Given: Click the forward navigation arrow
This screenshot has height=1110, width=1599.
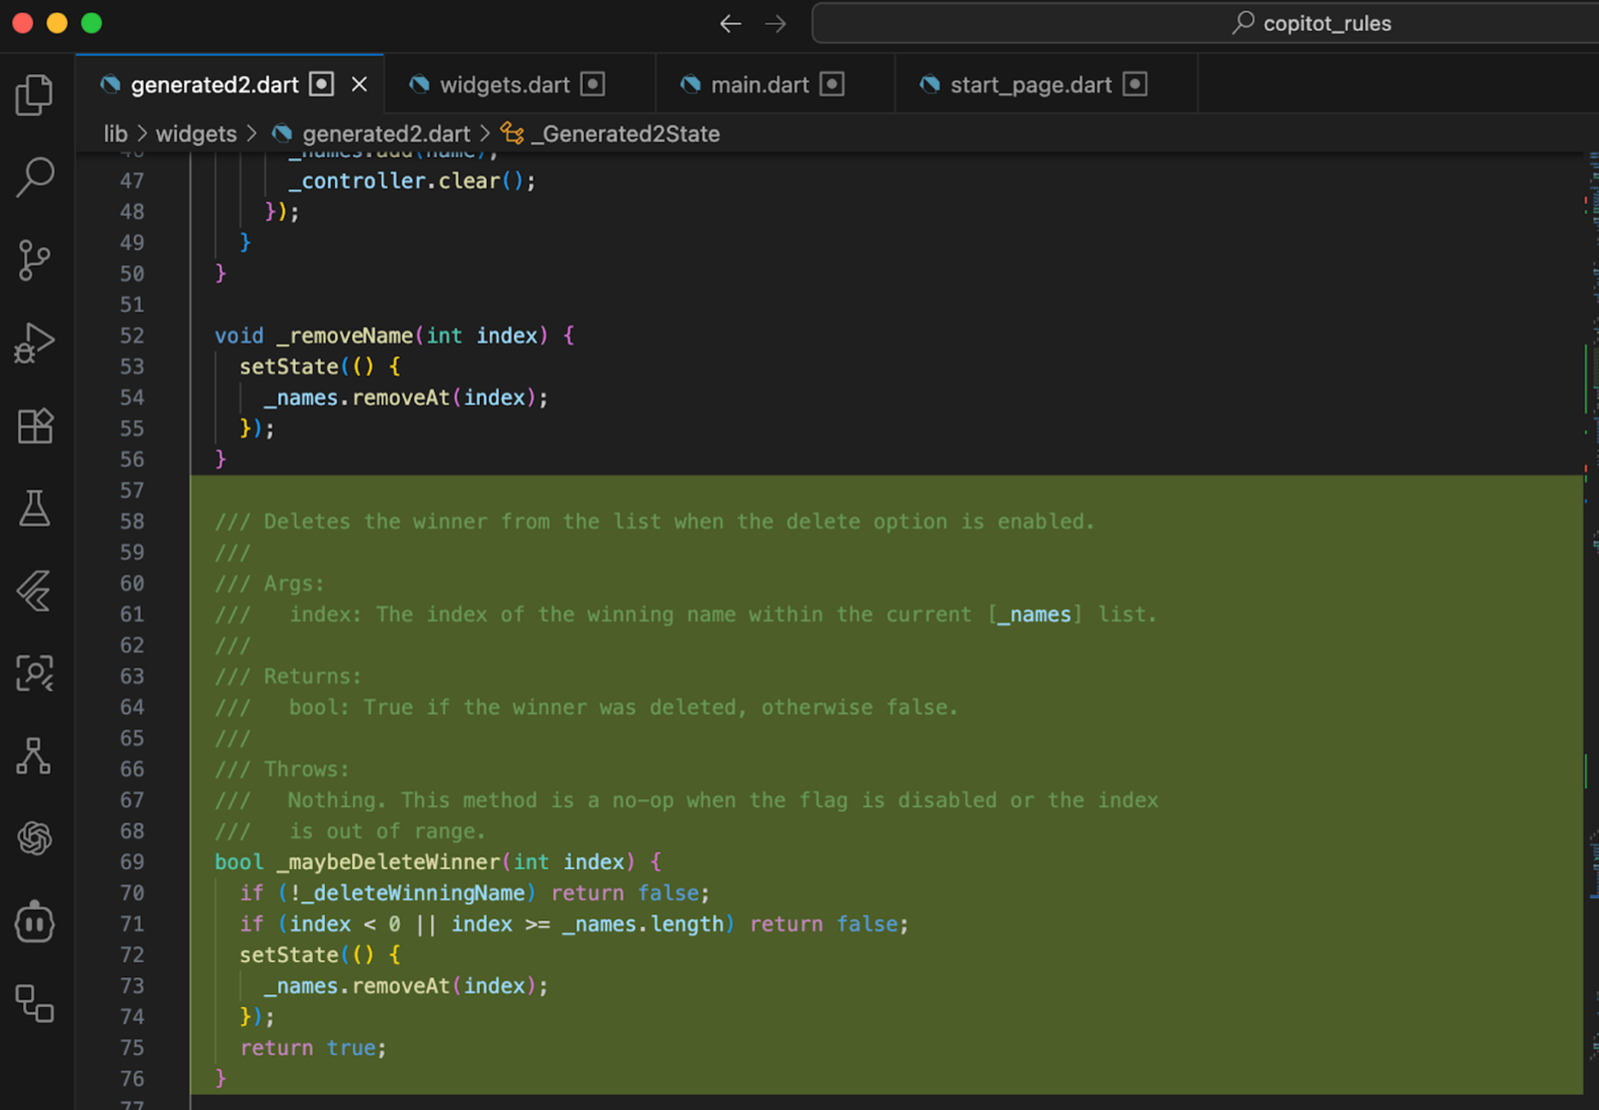Looking at the screenshot, I should [x=777, y=23].
